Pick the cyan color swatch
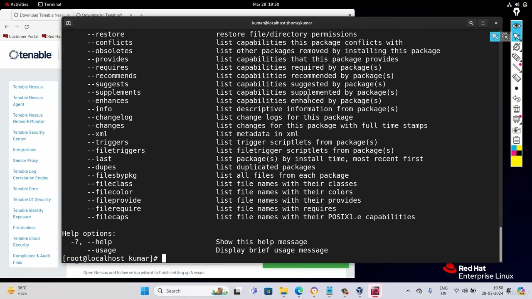The height and width of the screenshot is (299, 532). (514, 149)
